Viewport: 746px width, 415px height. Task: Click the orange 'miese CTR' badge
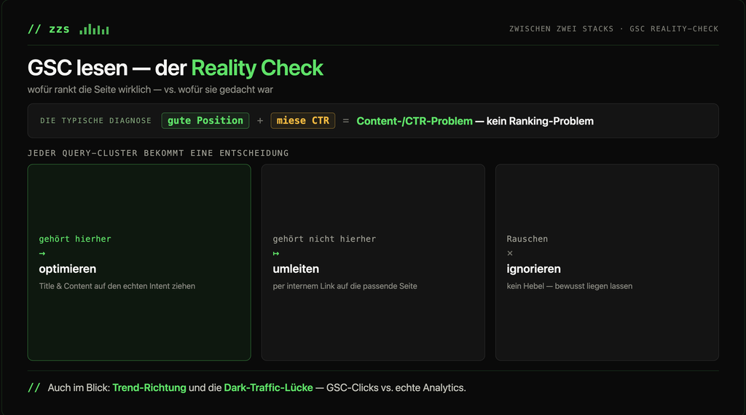(302, 121)
